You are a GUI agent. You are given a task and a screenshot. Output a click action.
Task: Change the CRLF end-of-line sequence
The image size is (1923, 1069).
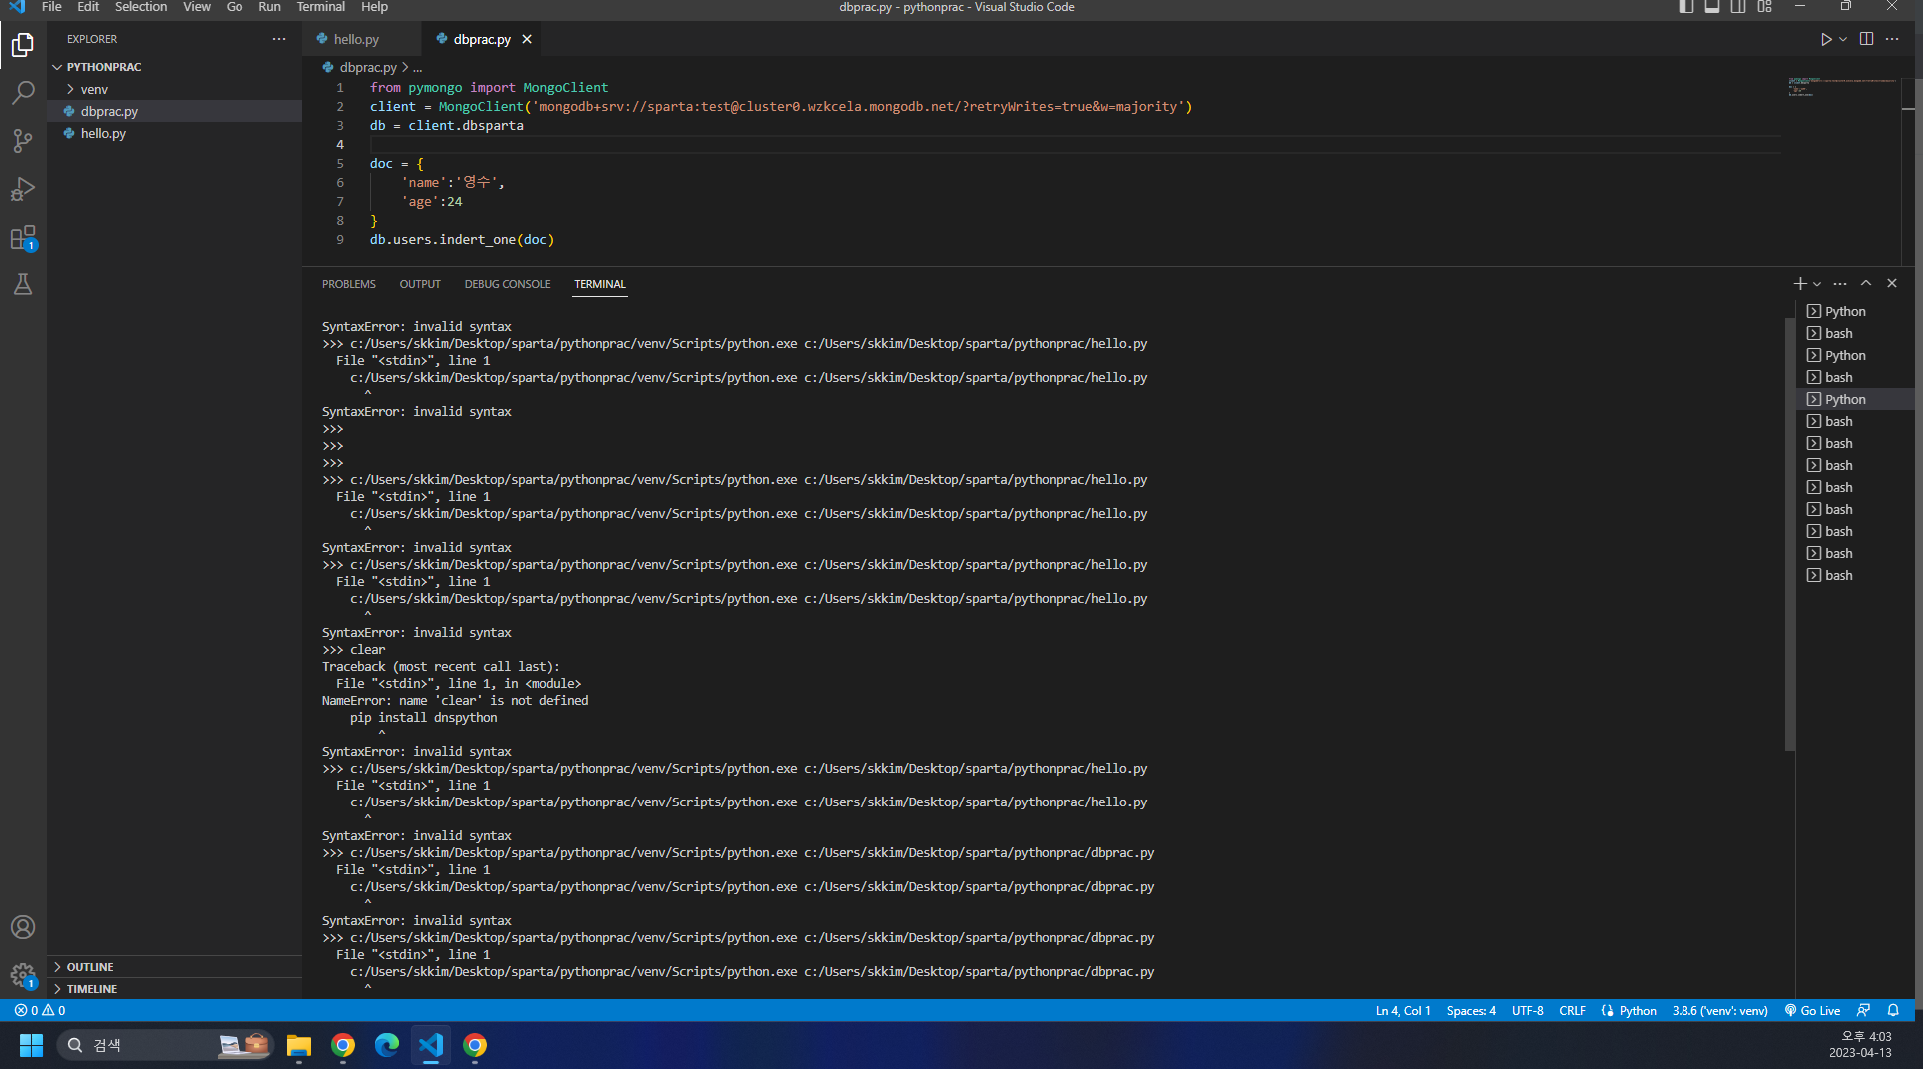(x=1572, y=1010)
